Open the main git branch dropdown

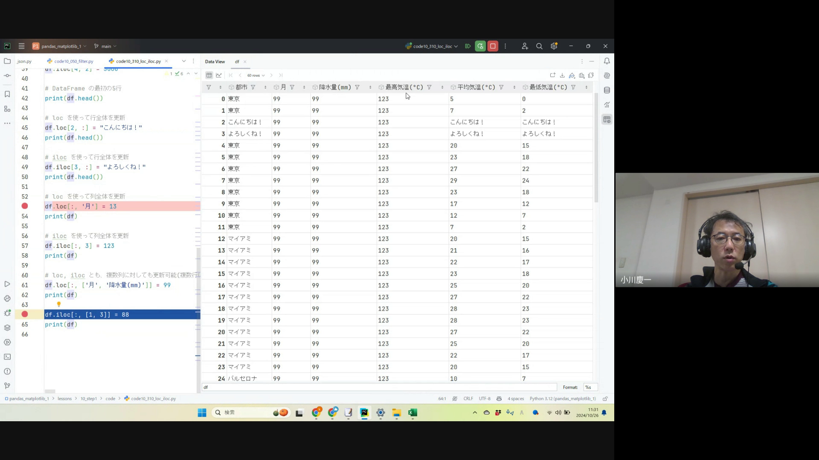106,46
